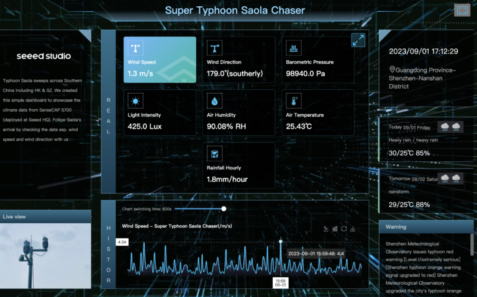Open the Rainfall Hourly card
Viewport: 477px width, 297px height.
pyautogui.click(x=239, y=166)
